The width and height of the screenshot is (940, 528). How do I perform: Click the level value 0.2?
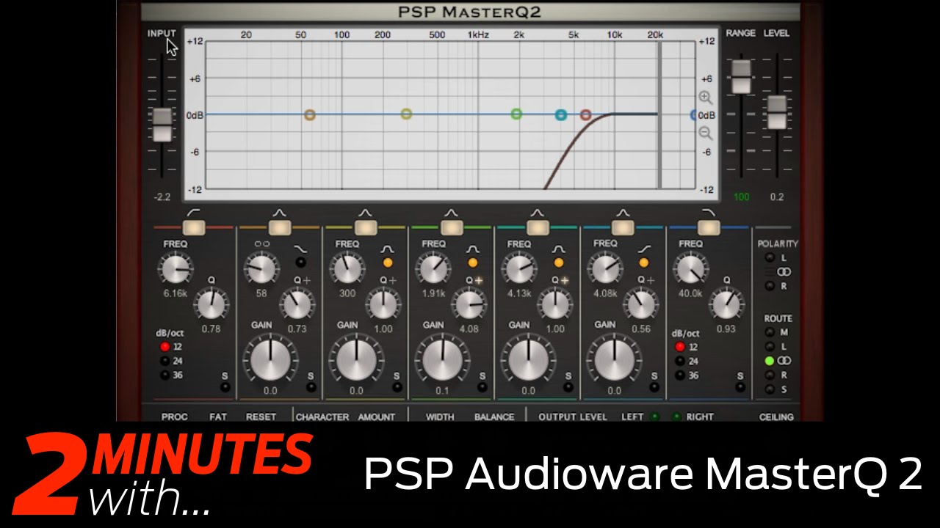pyautogui.click(x=777, y=197)
